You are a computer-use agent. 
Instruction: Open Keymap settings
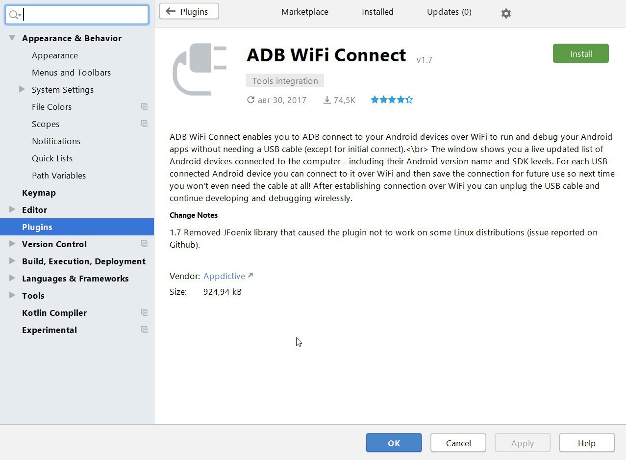point(39,193)
